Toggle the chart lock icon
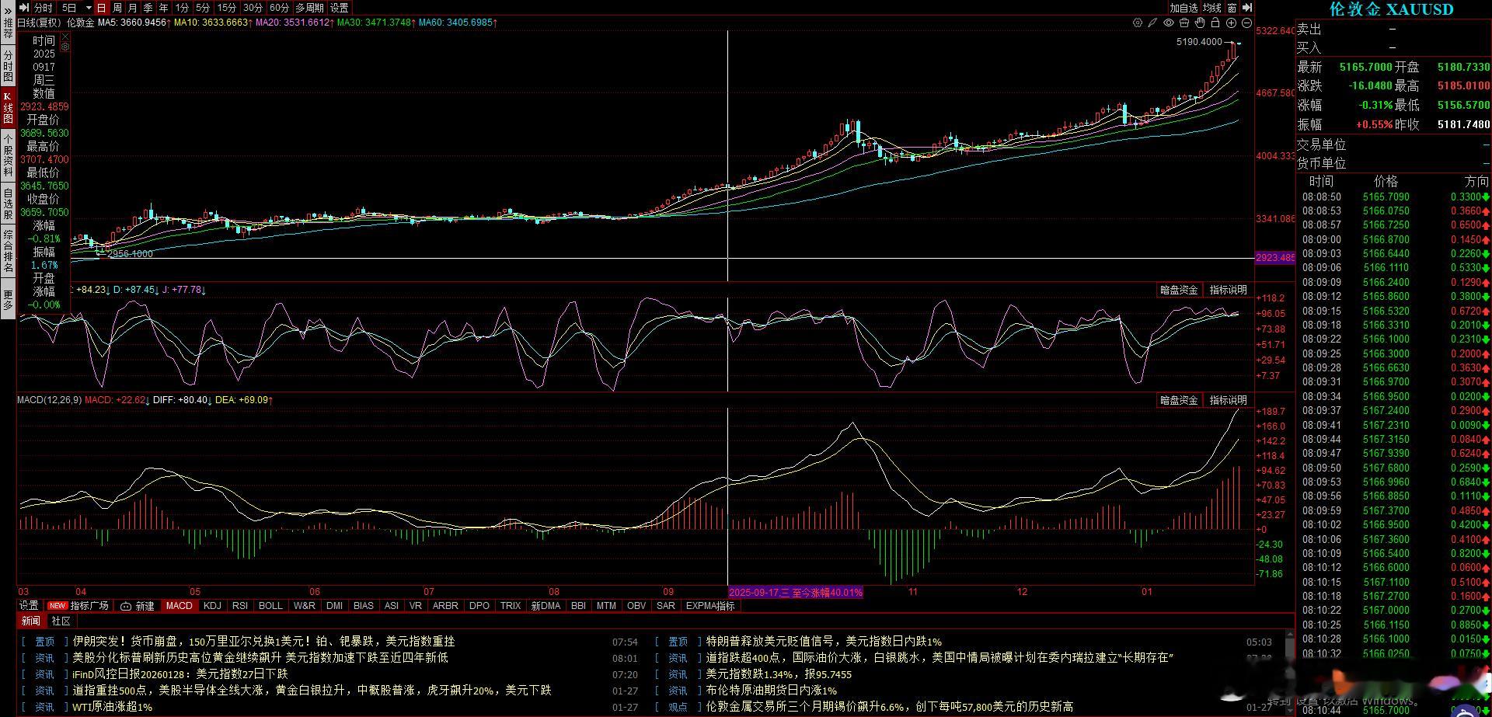The height and width of the screenshot is (717, 1492). [x=1215, y=23]
